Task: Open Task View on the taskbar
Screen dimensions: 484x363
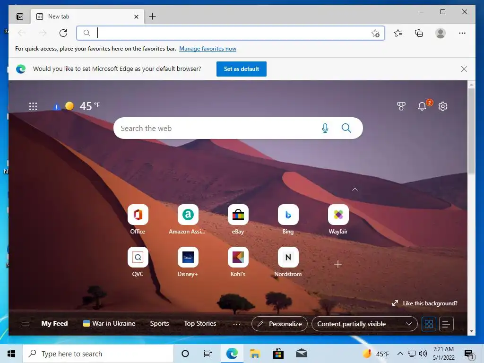Action: point(208,354)
